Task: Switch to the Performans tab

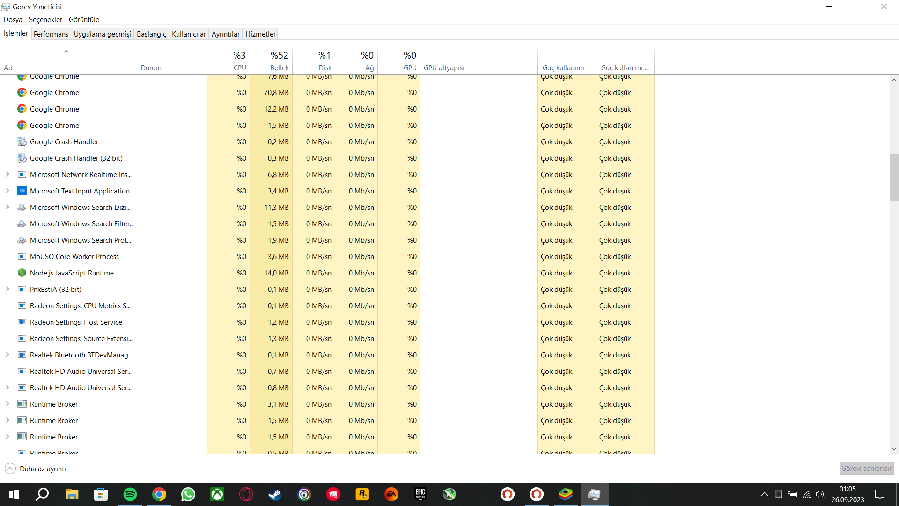Action: (x=51, y=34)
